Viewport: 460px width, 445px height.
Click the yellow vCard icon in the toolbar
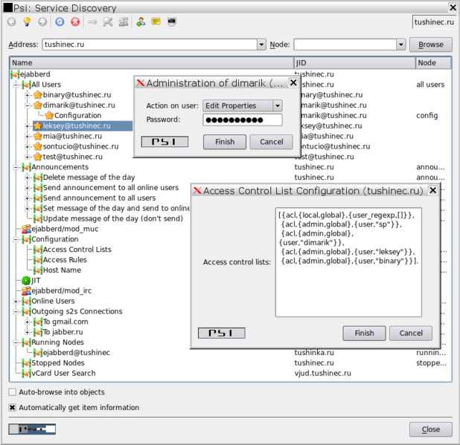click(x=156, y=22)
